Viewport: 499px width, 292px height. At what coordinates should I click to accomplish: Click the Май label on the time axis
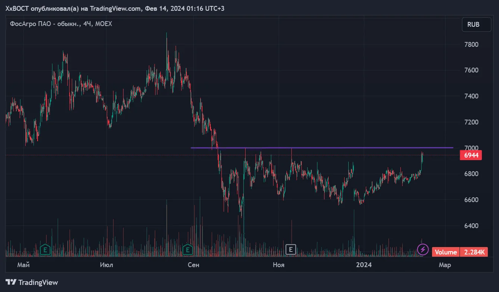pyautogui.click(x=23, y=265)
